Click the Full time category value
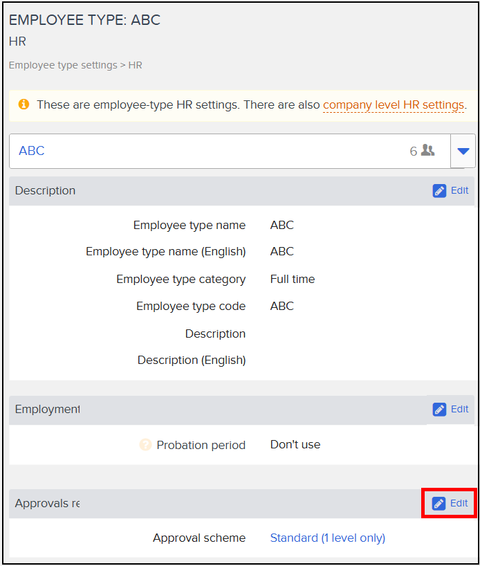 [293, 279]
